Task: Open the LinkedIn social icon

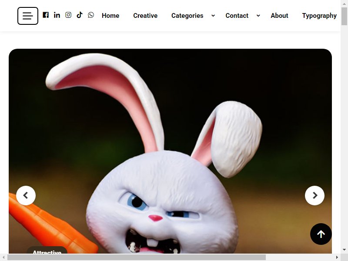Action: tap(57, 15)
